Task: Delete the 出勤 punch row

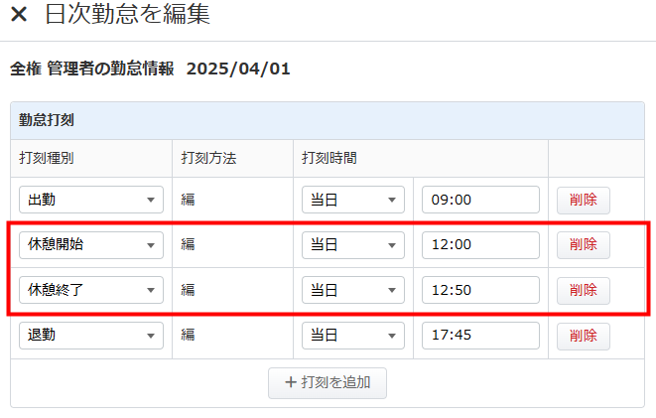Action: 584,200
